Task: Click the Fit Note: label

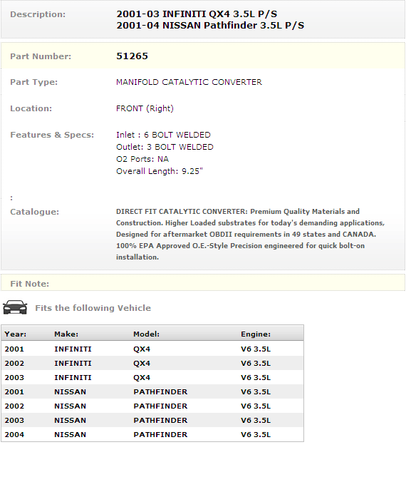Action: [29, 284]
